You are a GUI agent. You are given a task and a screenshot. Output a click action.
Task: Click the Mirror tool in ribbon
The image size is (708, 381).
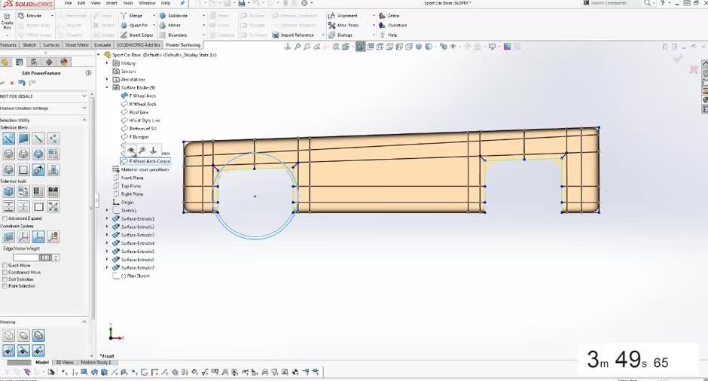coord(173,25)
